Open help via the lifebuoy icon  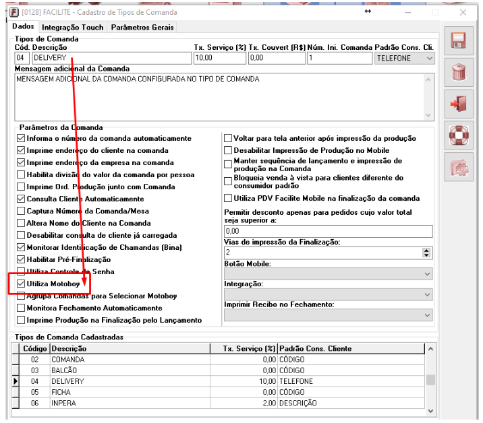click(x=458, y=135)
